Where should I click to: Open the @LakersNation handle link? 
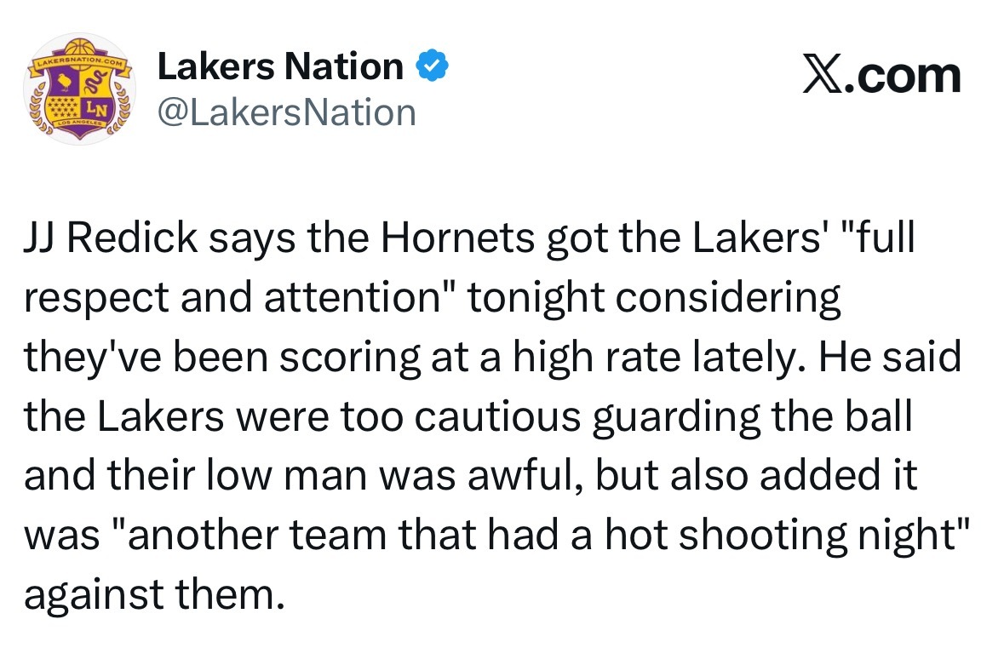(x=287, y=112)
